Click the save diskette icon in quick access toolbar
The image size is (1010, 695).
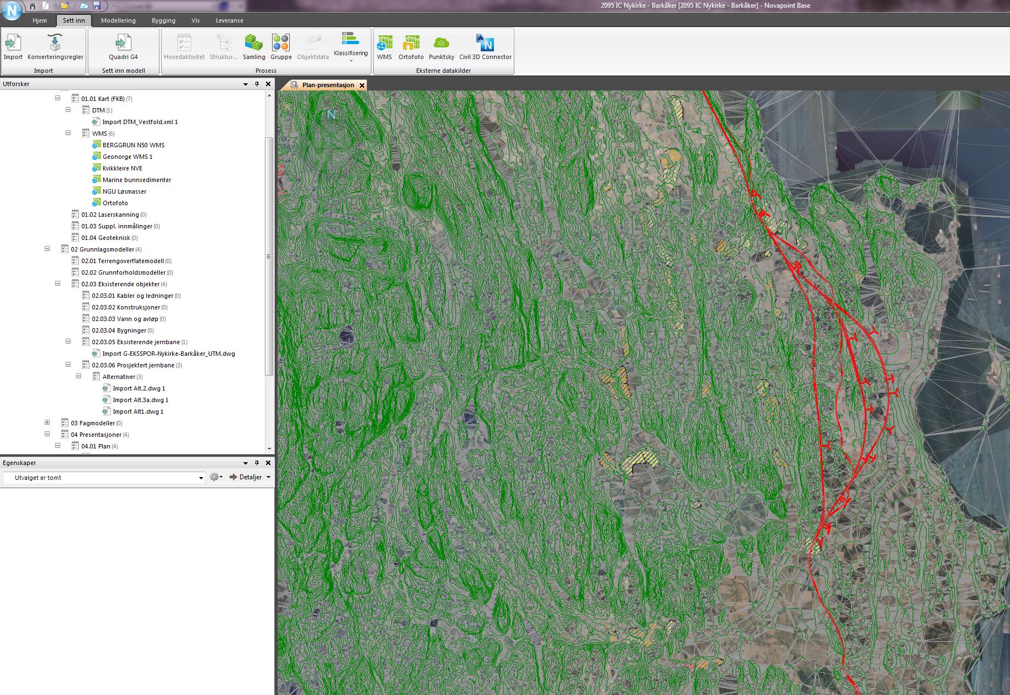[x=97, y=6]
